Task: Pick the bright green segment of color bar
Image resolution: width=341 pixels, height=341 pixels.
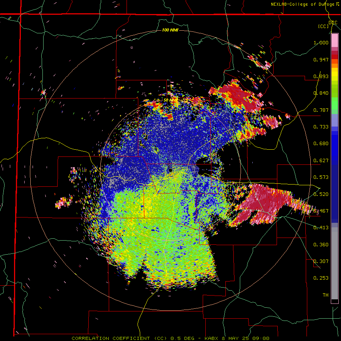Action: pos(335,103)
